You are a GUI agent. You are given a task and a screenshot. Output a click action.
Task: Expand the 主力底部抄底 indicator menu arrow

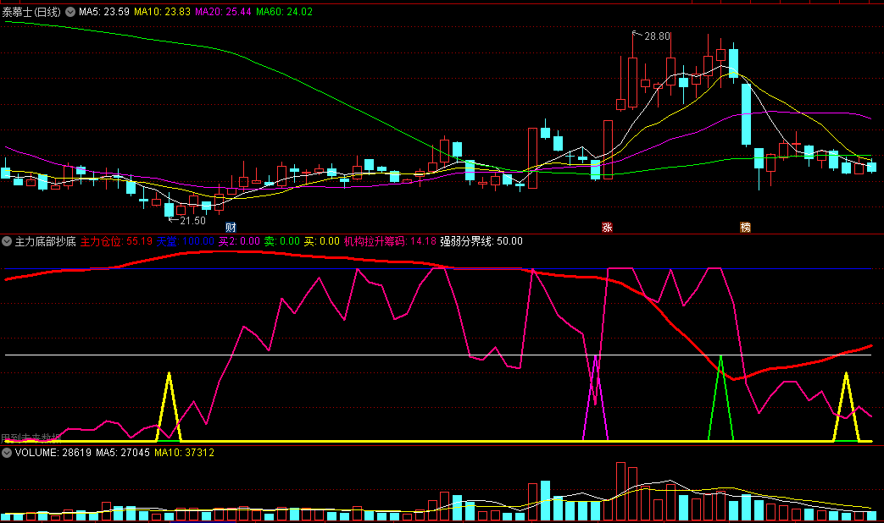7,241
